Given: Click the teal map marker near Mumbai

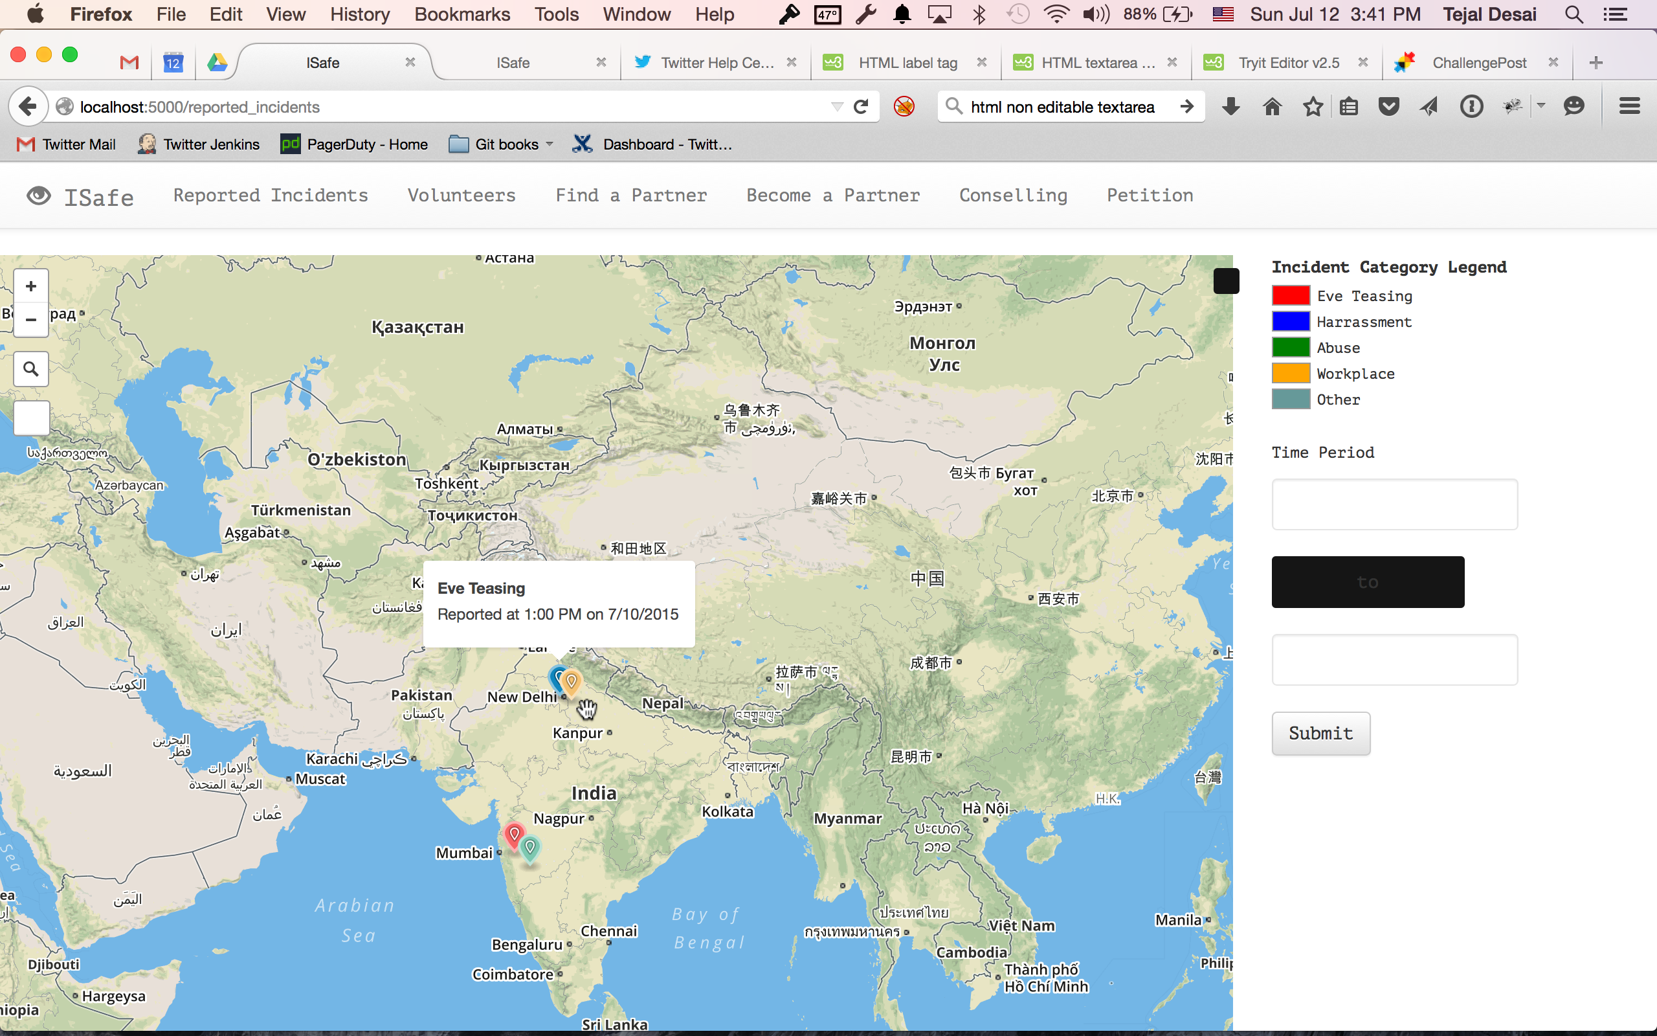Looking at the screenshot, I should point(530,848).
